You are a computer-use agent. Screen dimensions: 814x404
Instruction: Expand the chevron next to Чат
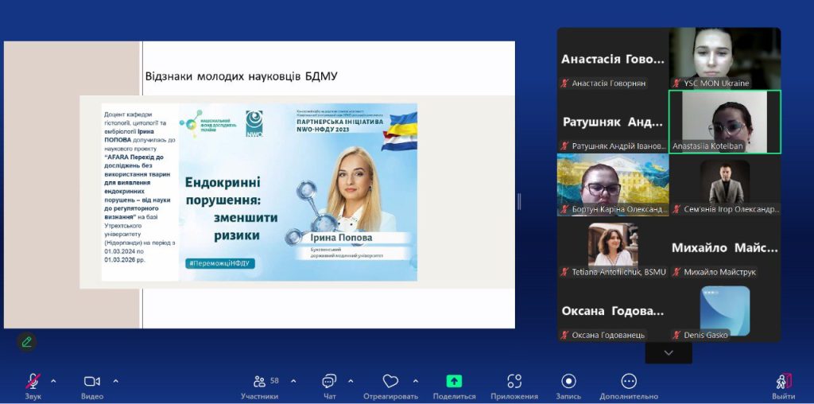(x=351, y=381)
